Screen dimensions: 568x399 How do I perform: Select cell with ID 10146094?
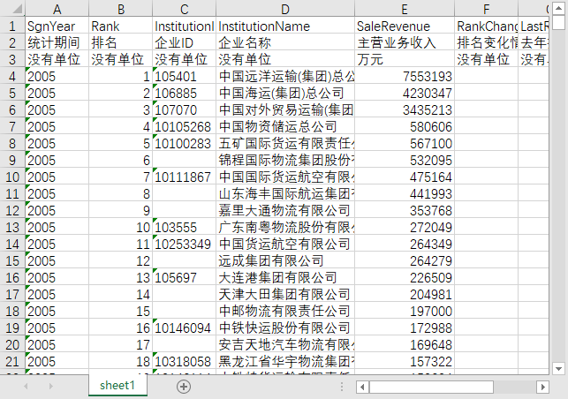point(184,327)
